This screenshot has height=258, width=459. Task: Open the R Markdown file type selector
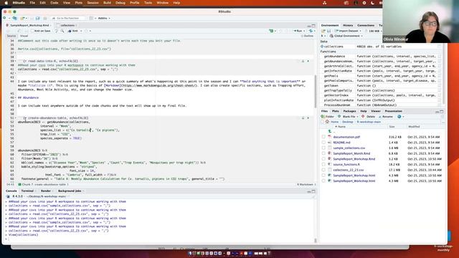[306, 185]
